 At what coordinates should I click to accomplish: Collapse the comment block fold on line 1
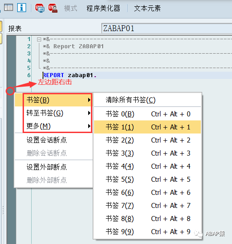39,39
